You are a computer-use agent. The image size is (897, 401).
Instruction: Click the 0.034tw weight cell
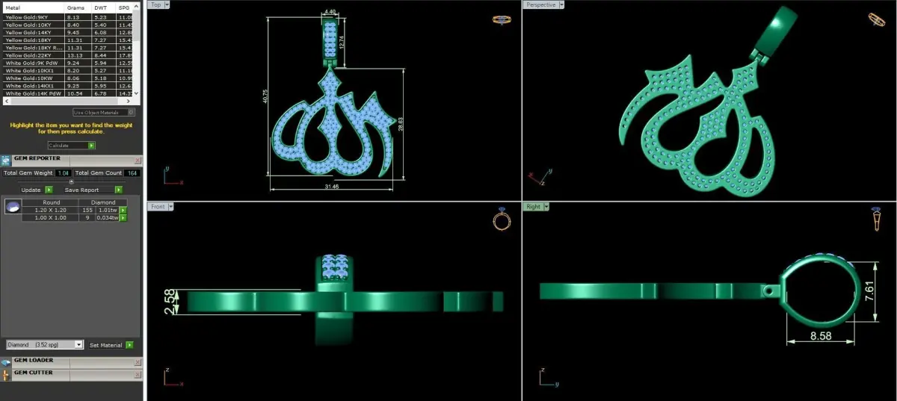pyautogui.click(x=108, y=217)
